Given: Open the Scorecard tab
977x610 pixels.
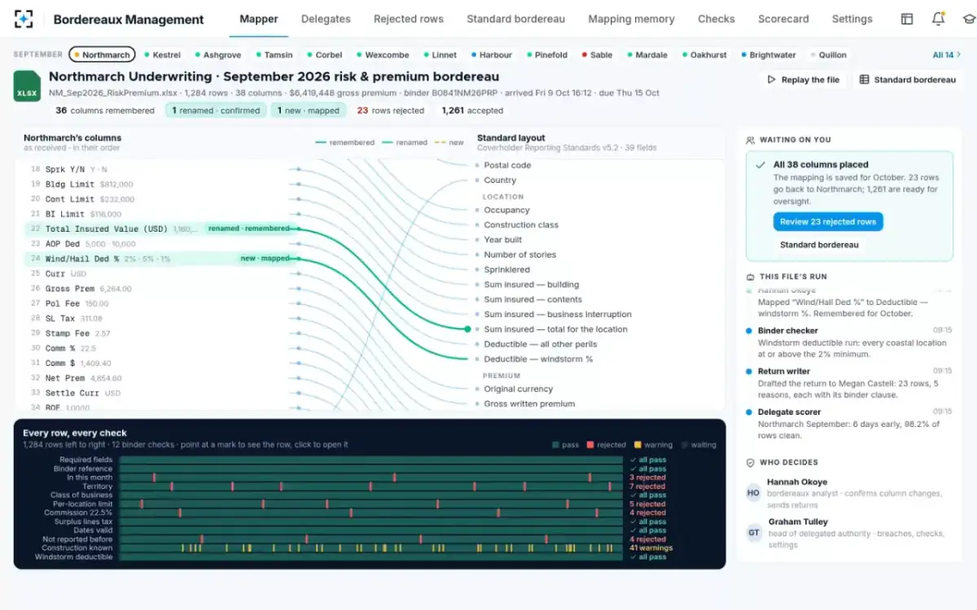Looking at the screenshot, I should point(783,19).
